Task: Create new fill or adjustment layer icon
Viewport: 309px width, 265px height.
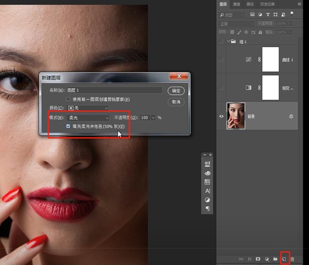Action: pyautogui.click(x=267, y=259)
